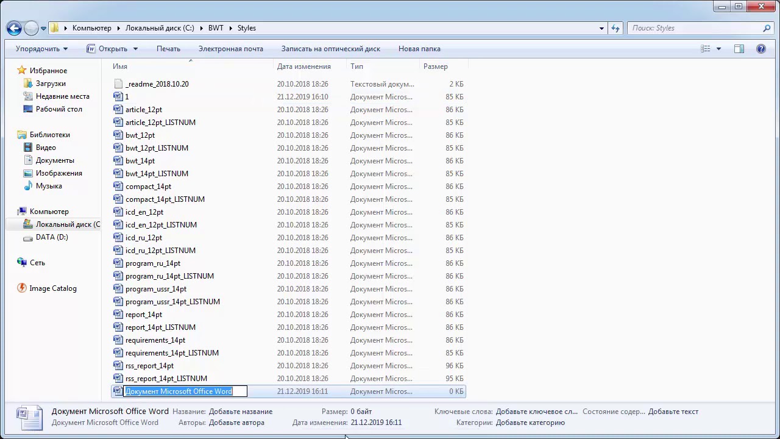Click 'Добавьте категорию' in details pane
The height and width of the screenshot is (439, 780).
tap(530, 423)
